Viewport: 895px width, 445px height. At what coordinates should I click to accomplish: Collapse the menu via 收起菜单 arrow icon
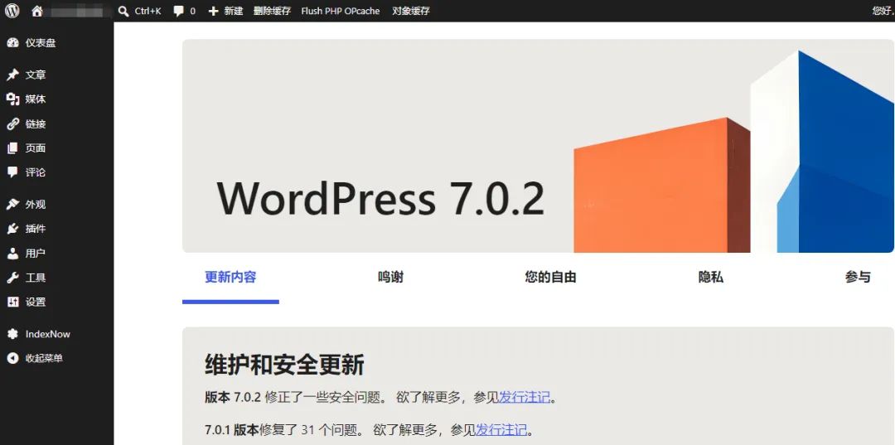point(12,358)
